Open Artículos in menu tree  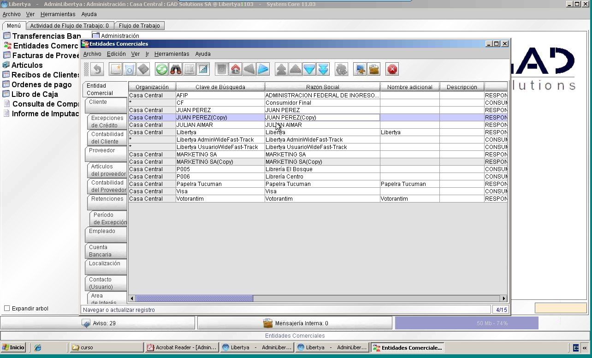tap(23, 65)
